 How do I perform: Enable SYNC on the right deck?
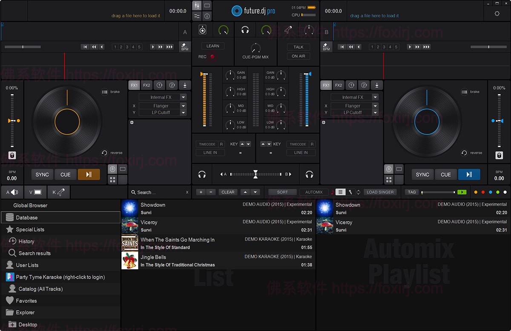tap(422, 174)
